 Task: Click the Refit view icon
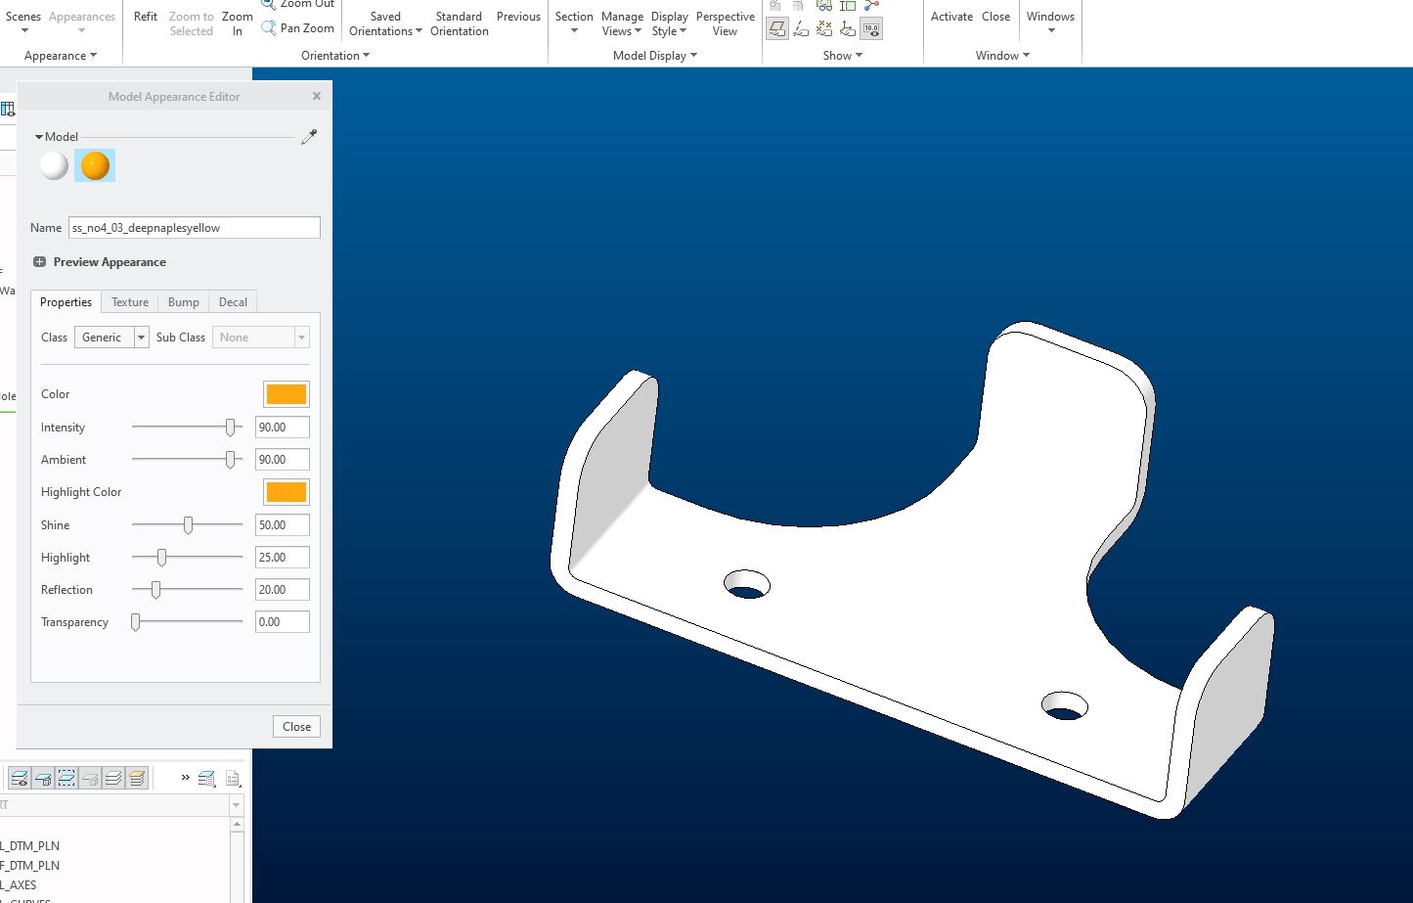click(145, 16)
